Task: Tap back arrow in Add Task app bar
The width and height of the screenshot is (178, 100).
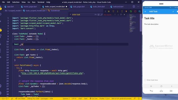Action: point(145,12)
